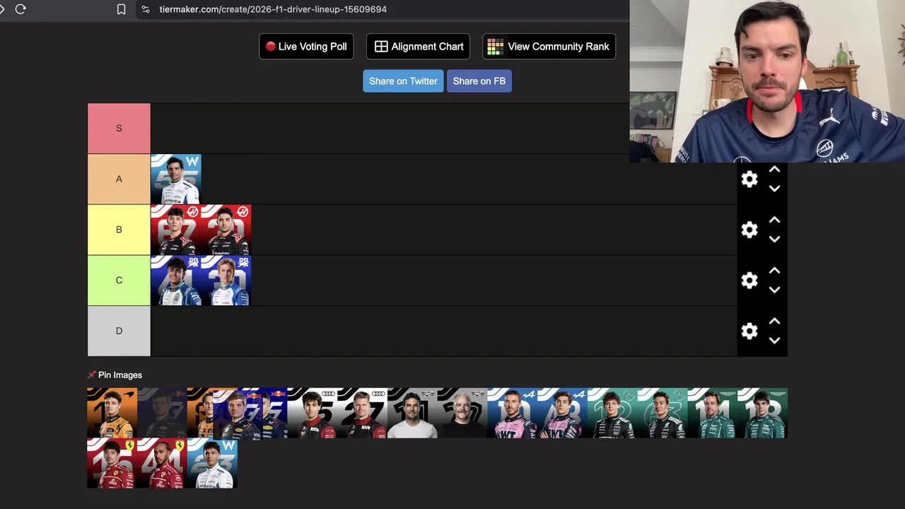View Community Rank for this list
Image resolution: width=905 pixels, height=509 pixels.
(x=549, y=47)
